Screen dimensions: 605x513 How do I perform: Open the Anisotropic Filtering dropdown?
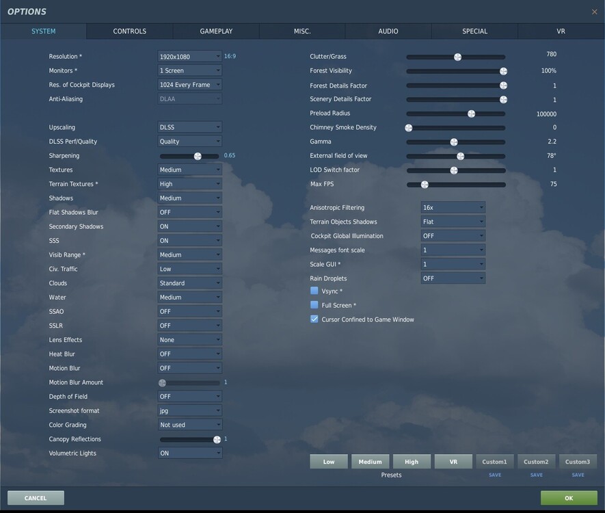point(453,207)
